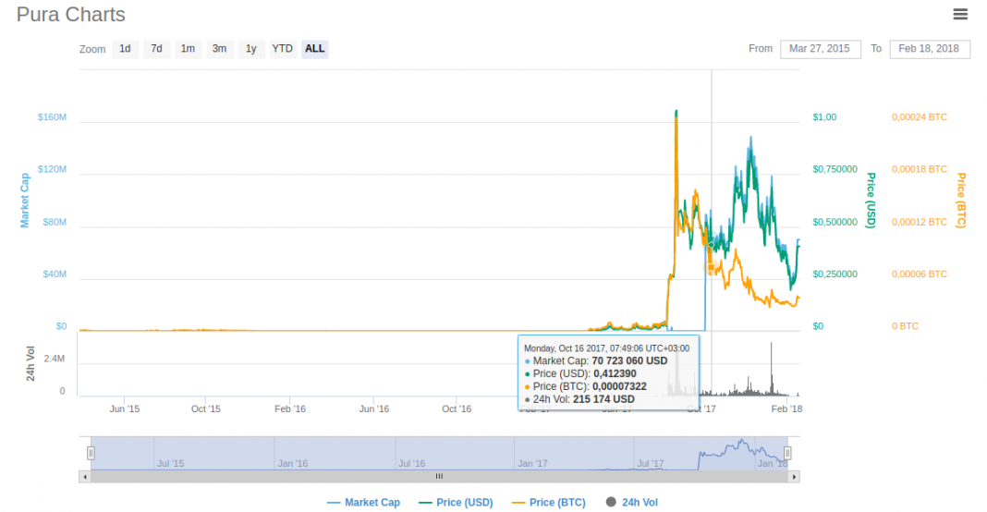Toggle the Price (USD) series in legend
The width and height of the screenshot is (987, 512).
point(456,503)
